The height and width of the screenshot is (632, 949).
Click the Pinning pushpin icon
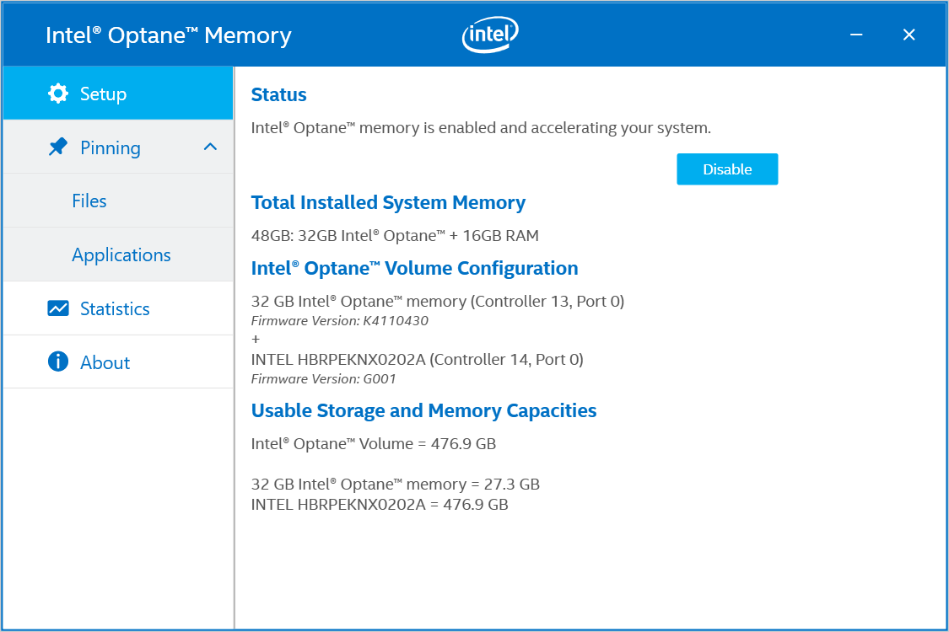coord(58,147)
